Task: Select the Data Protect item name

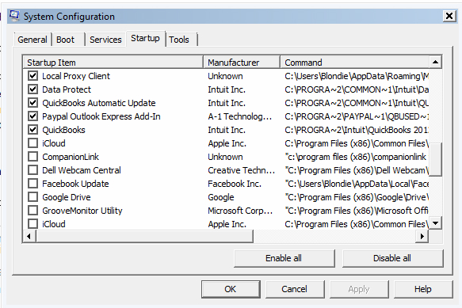Action: pyautogui.click(x=67, y=89)
